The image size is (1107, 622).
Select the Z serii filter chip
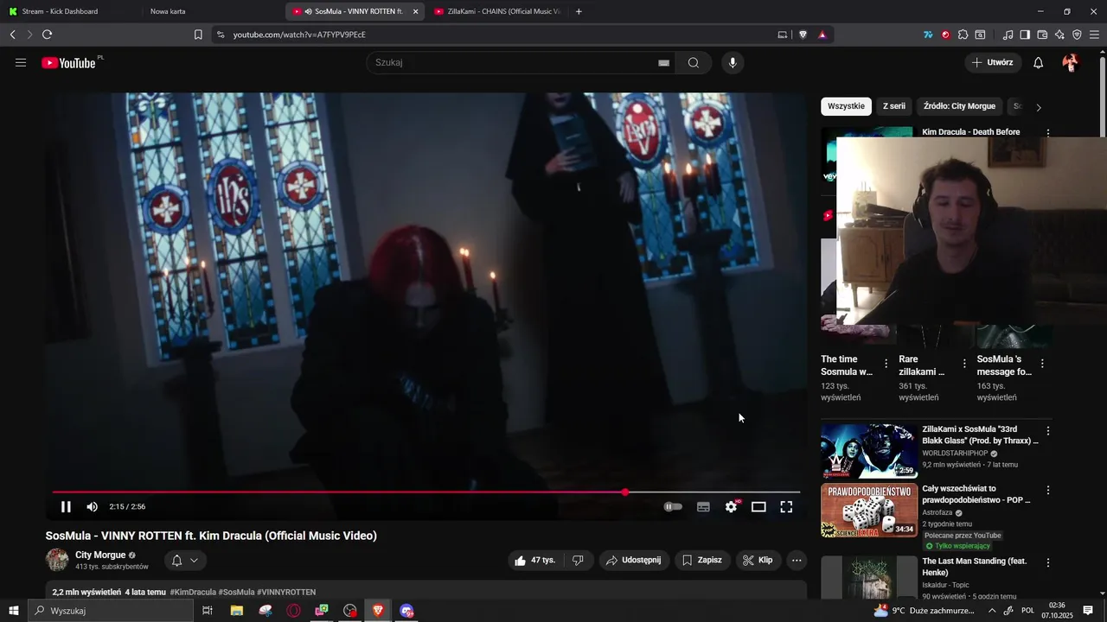[x=894, y=106]
